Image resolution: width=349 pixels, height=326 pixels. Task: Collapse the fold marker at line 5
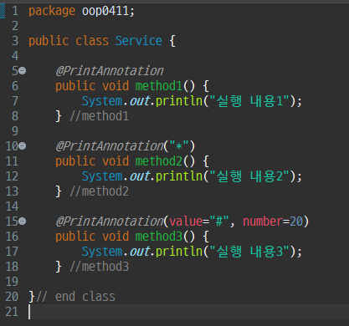23,71
